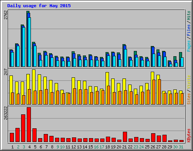This screenshot has width=193, height=151.
Task: Select day label 5 on the x-axis
Action: pyautogui.click(x=35, y=147)
